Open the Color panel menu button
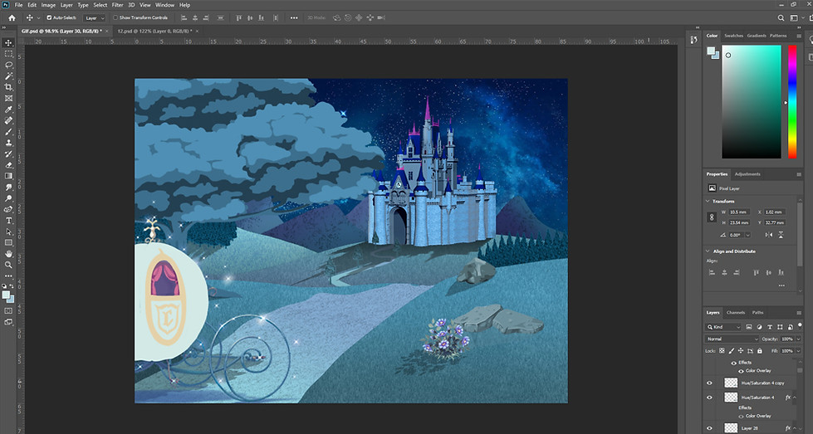Screen dimensions: 813x434 tap(799, 36)
